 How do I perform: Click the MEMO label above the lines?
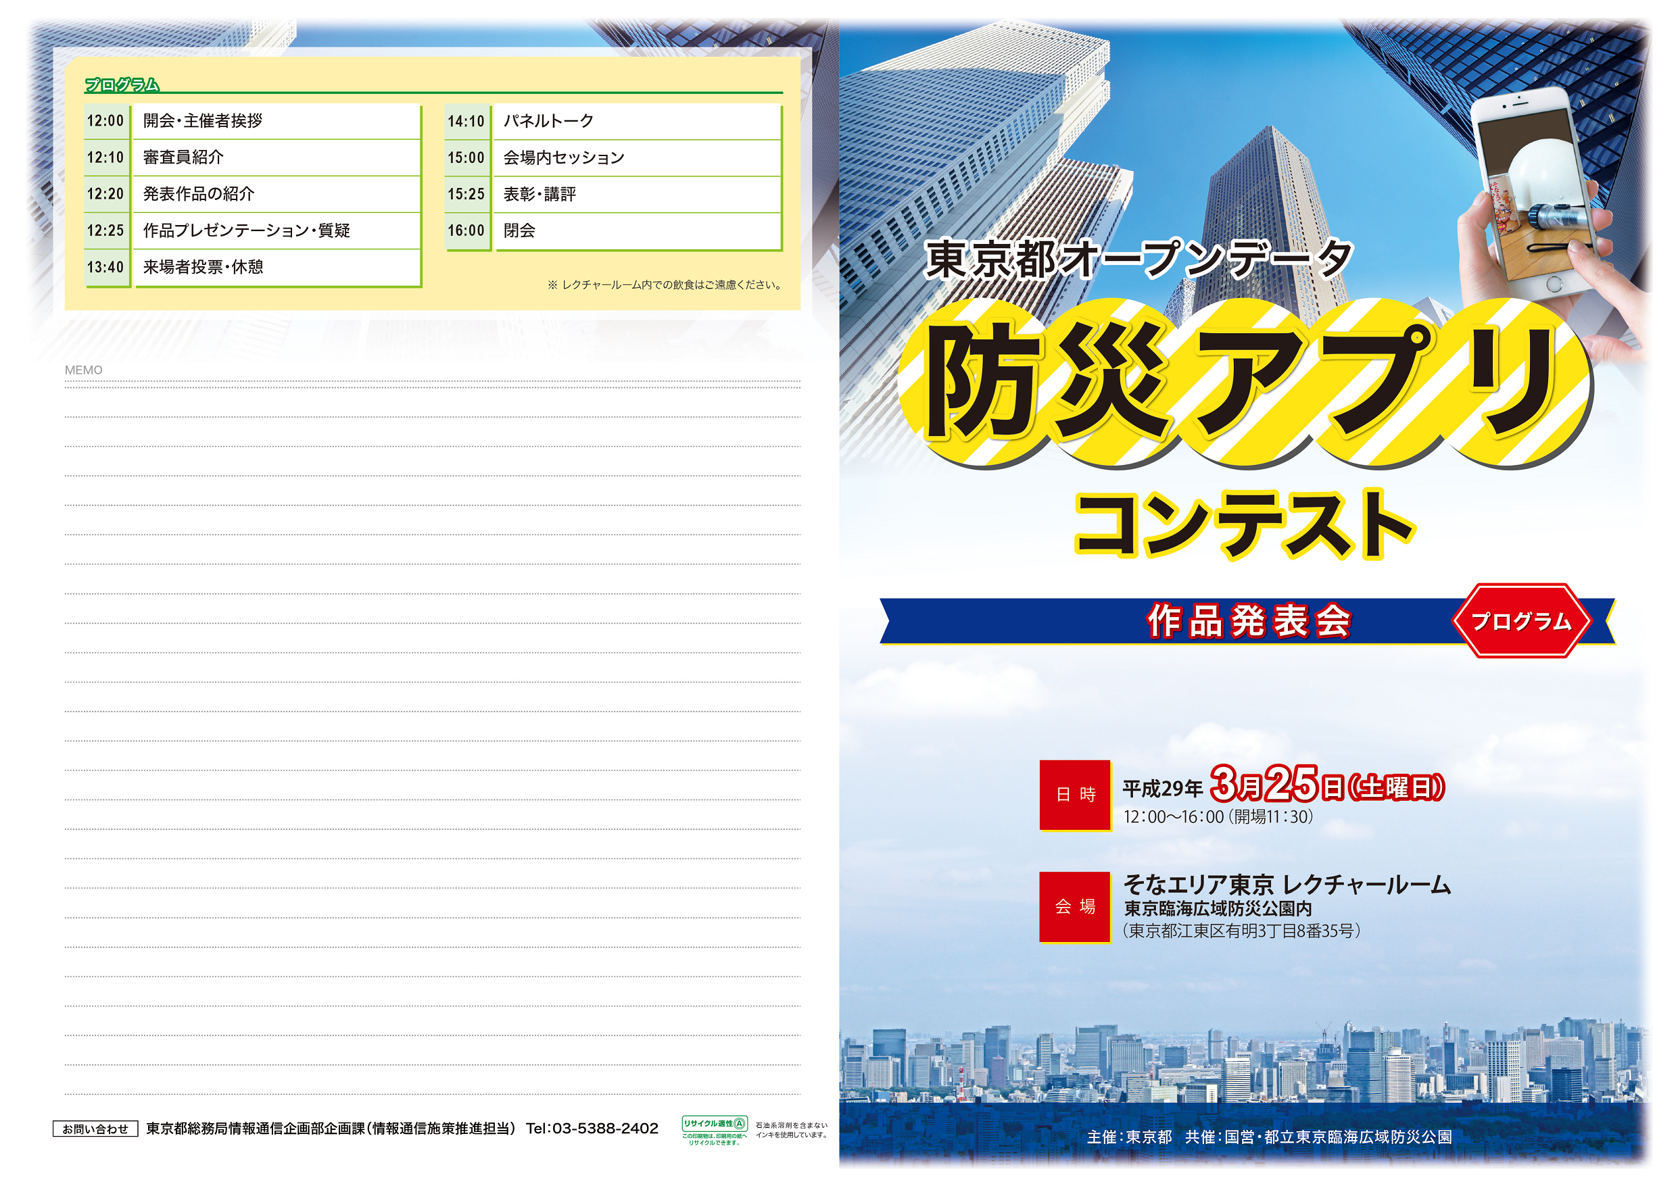pos(83,370)
